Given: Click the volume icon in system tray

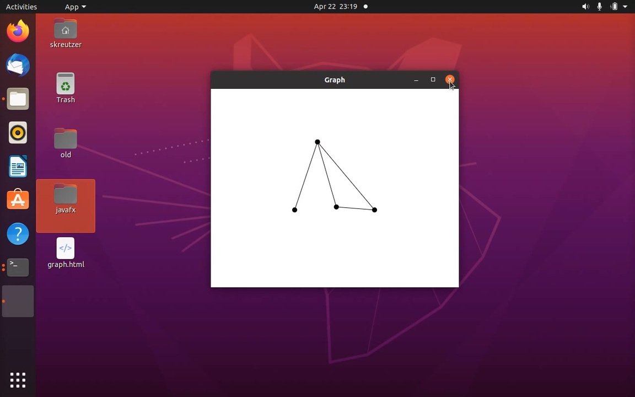Looking at the screenshot, I should 585,7.
